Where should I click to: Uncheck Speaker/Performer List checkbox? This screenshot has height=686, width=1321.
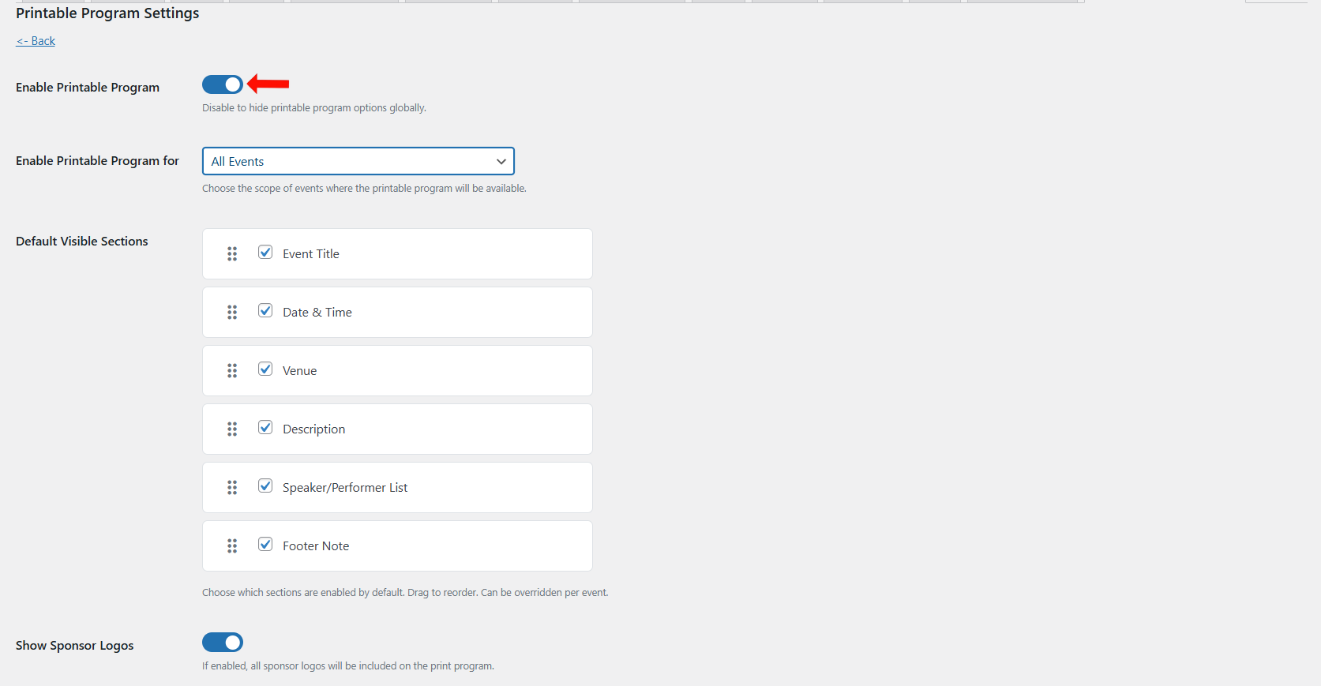(x=265, y=486)
